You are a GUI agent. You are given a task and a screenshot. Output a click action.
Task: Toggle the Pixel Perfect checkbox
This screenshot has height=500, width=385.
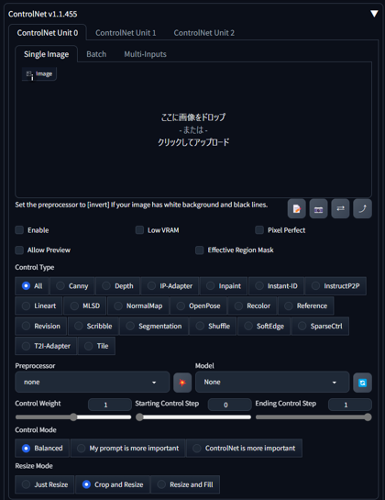(x=259, y=230)
